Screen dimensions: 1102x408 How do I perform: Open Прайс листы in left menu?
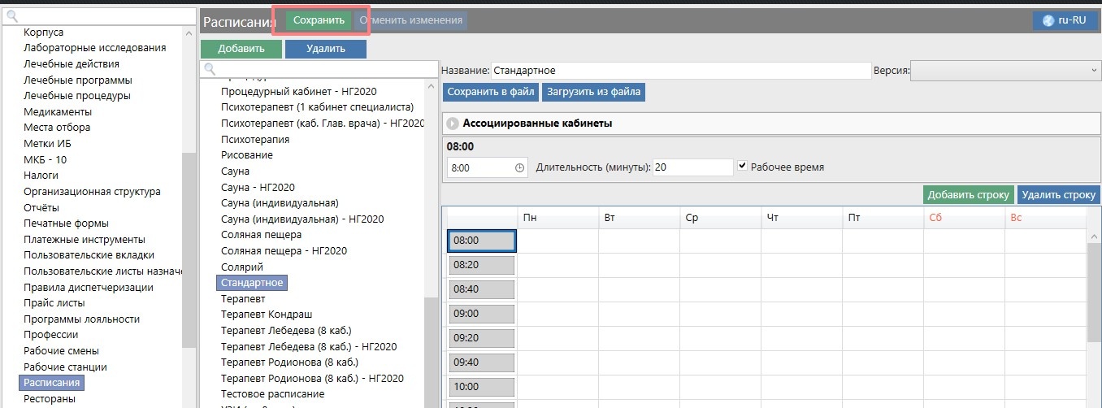click(x=54, y=303)
